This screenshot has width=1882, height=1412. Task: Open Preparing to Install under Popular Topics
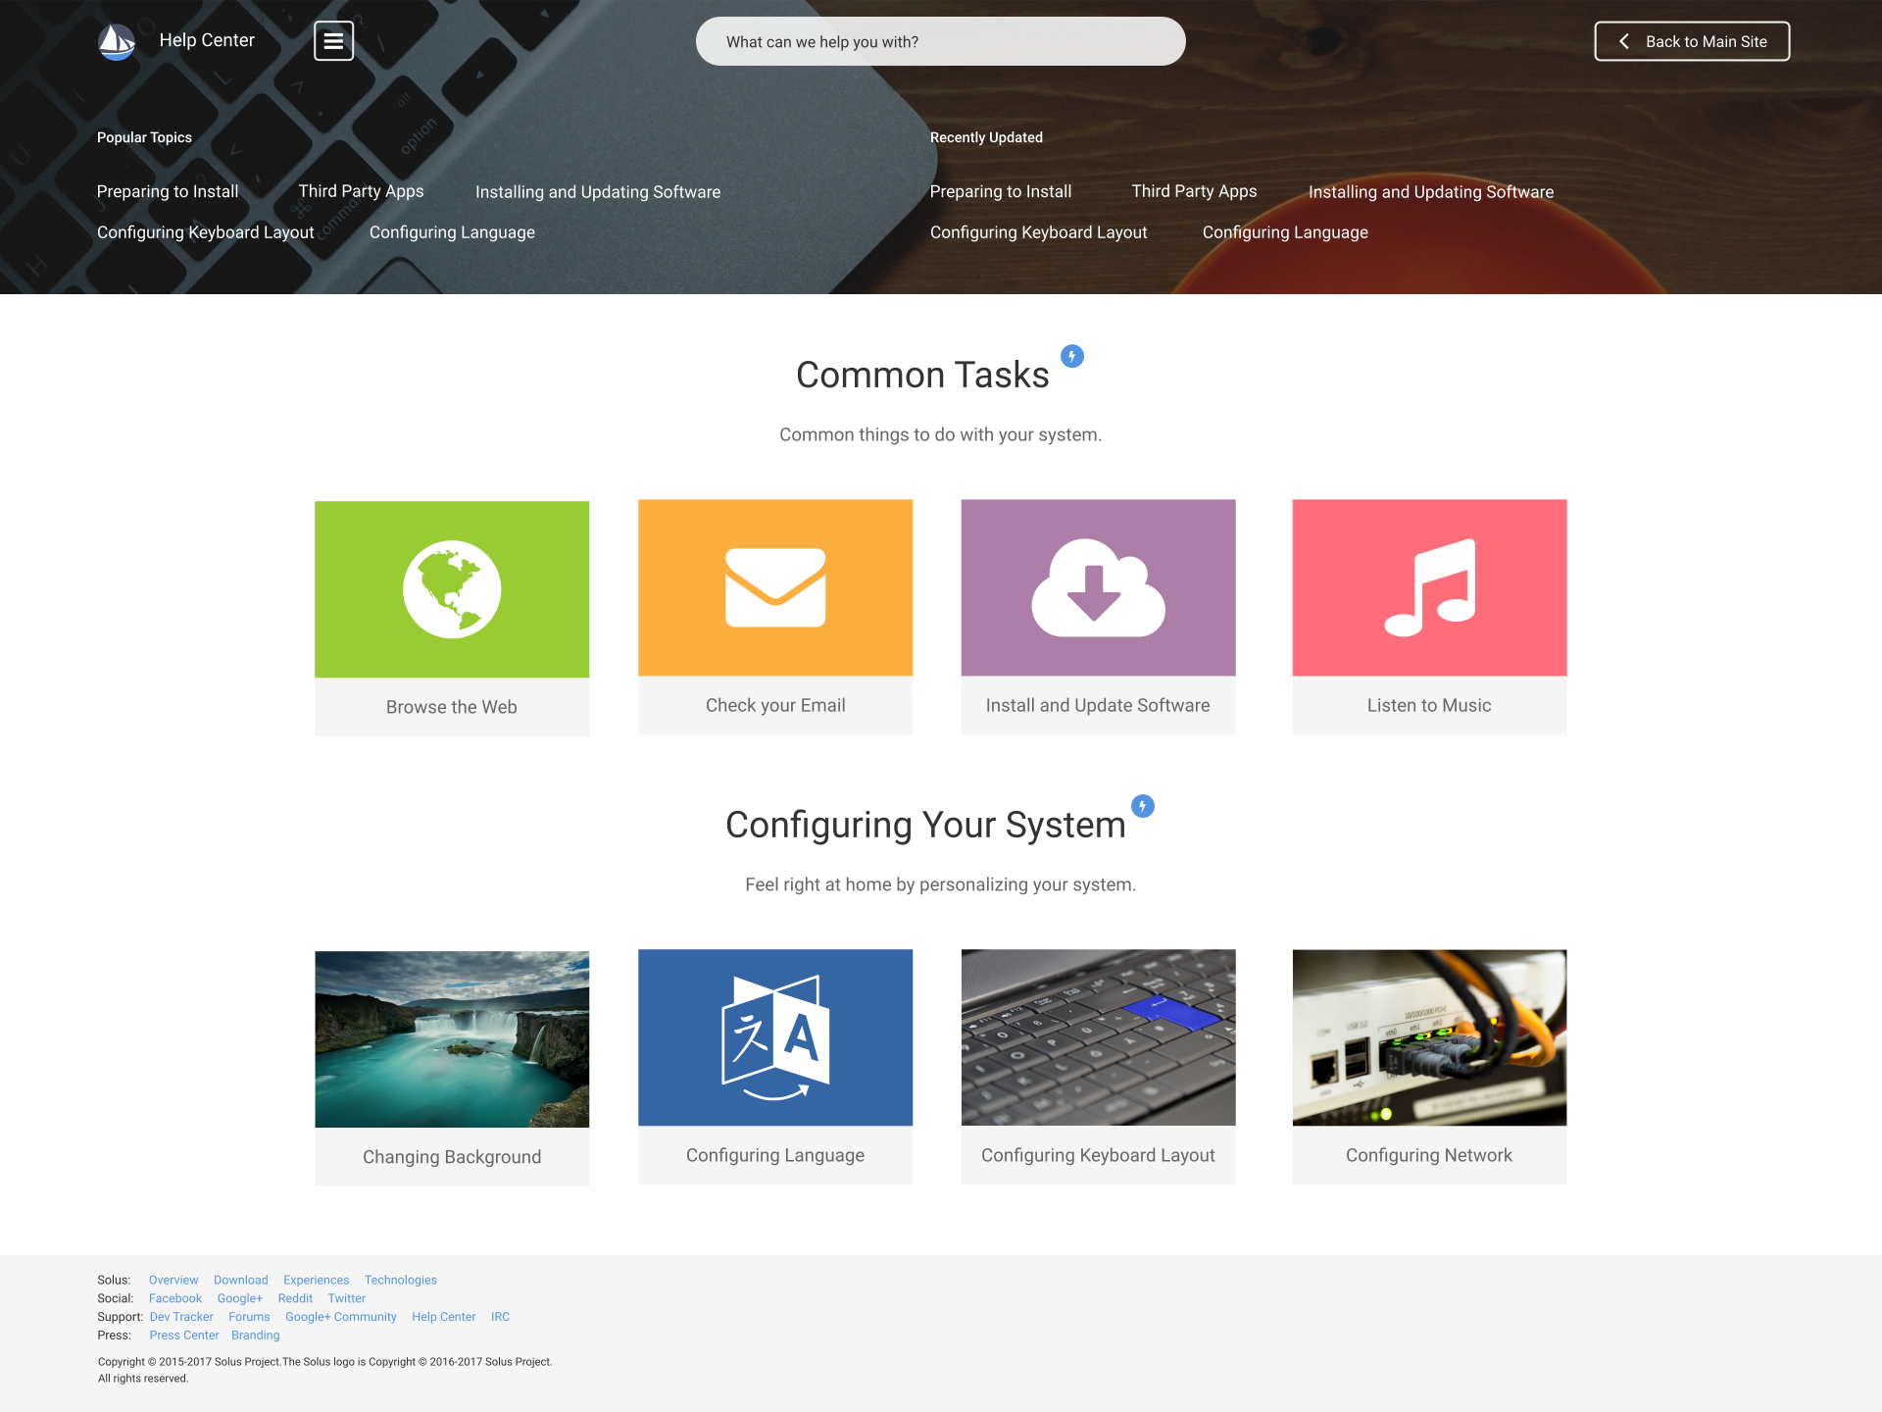click(168, 191)
